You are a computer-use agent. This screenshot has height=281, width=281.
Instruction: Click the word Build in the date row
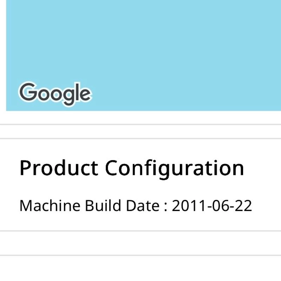(103, 205)
